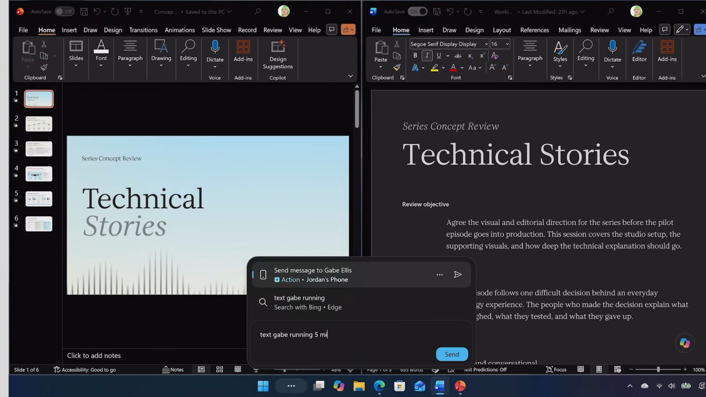The width and height of the screenshot is (706, 397).
Task: Toggle AutoSave switch in PowerPoint
Action: (x=64, y=12)
